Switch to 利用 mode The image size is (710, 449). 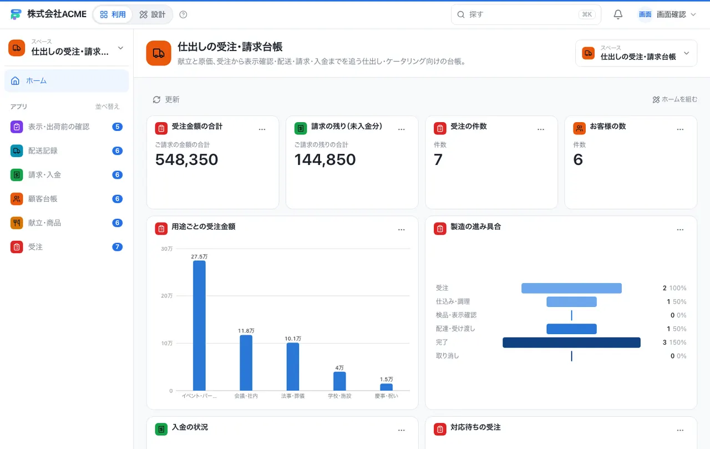pyautogui.click(x=113, y=14)
